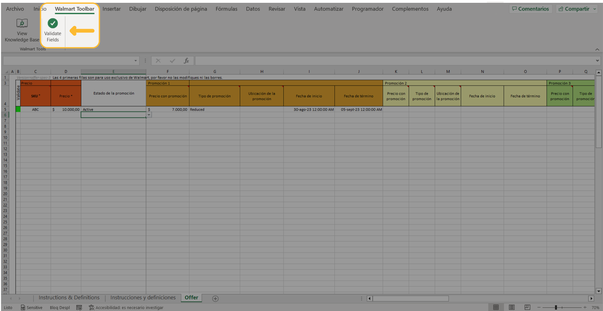Open the Vista ribbon tab
Screen dimensions: 603x311
[x=300, y=9]
